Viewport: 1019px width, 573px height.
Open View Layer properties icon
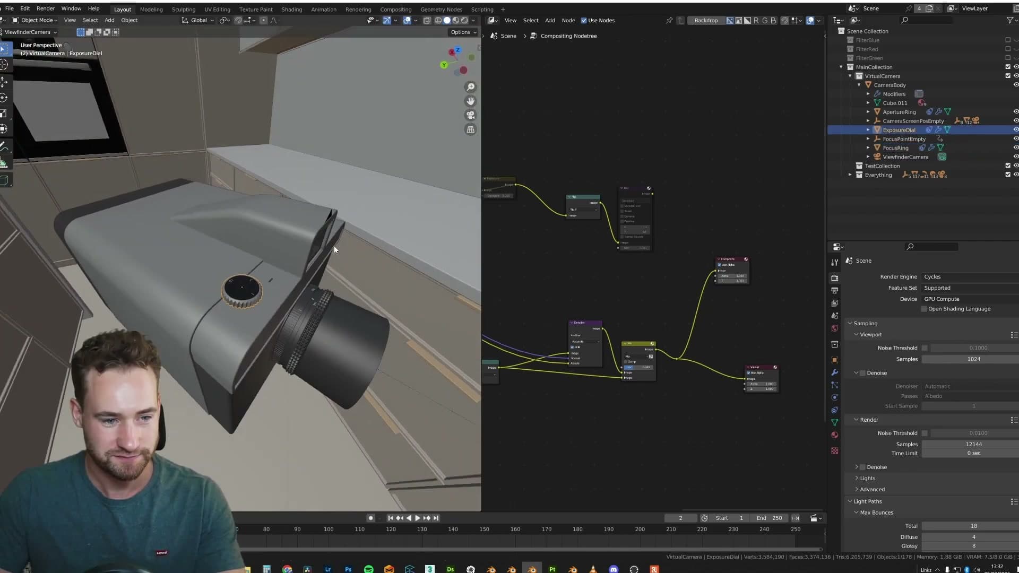835,303
